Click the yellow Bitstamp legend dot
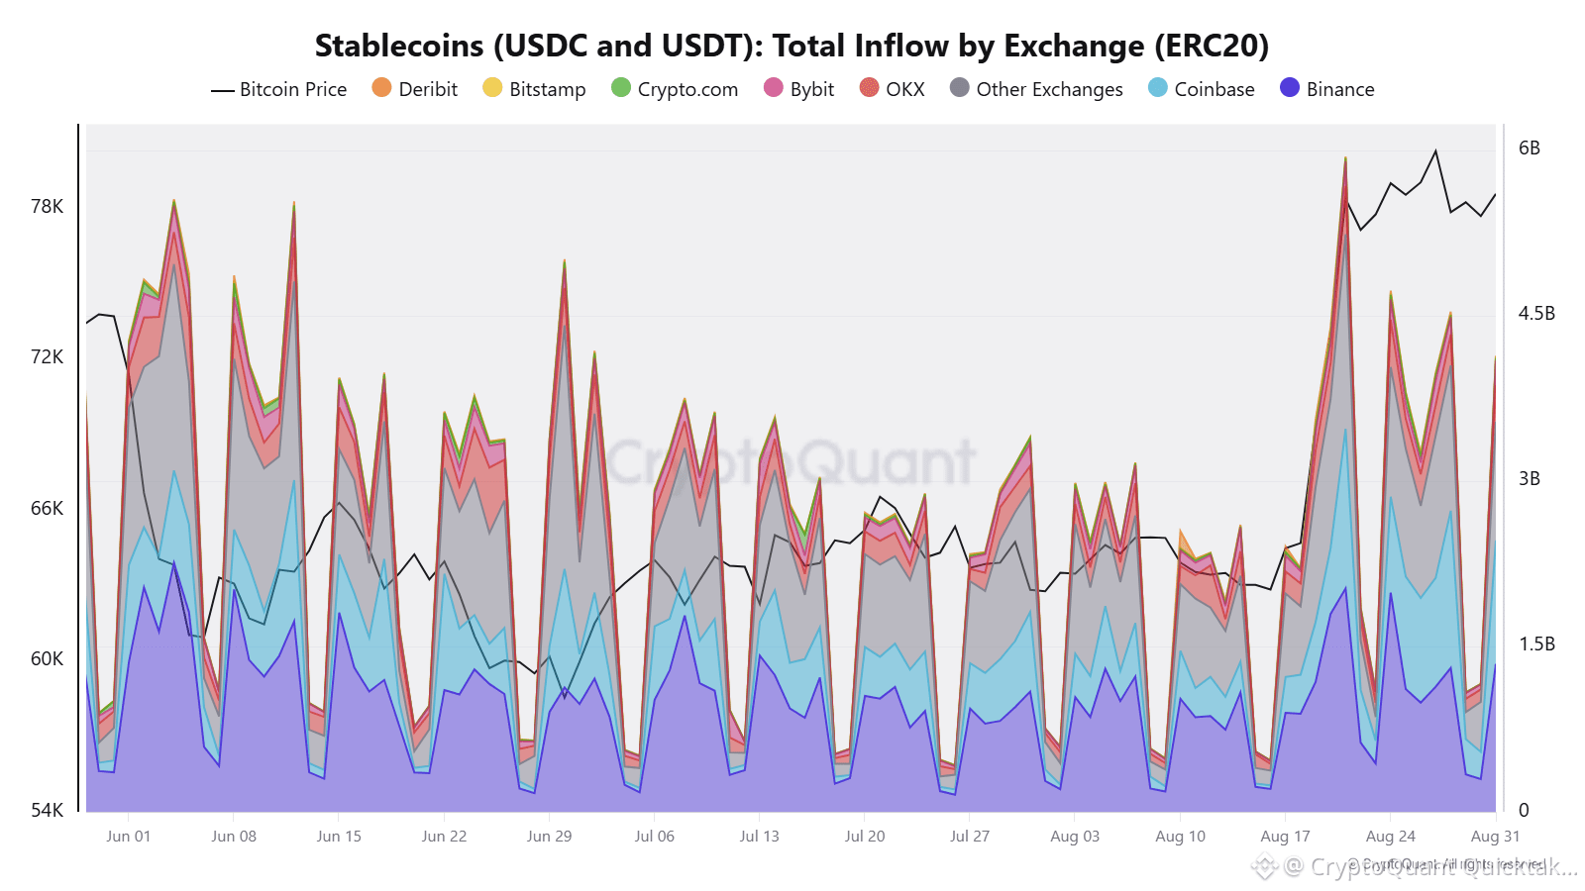 492,88
